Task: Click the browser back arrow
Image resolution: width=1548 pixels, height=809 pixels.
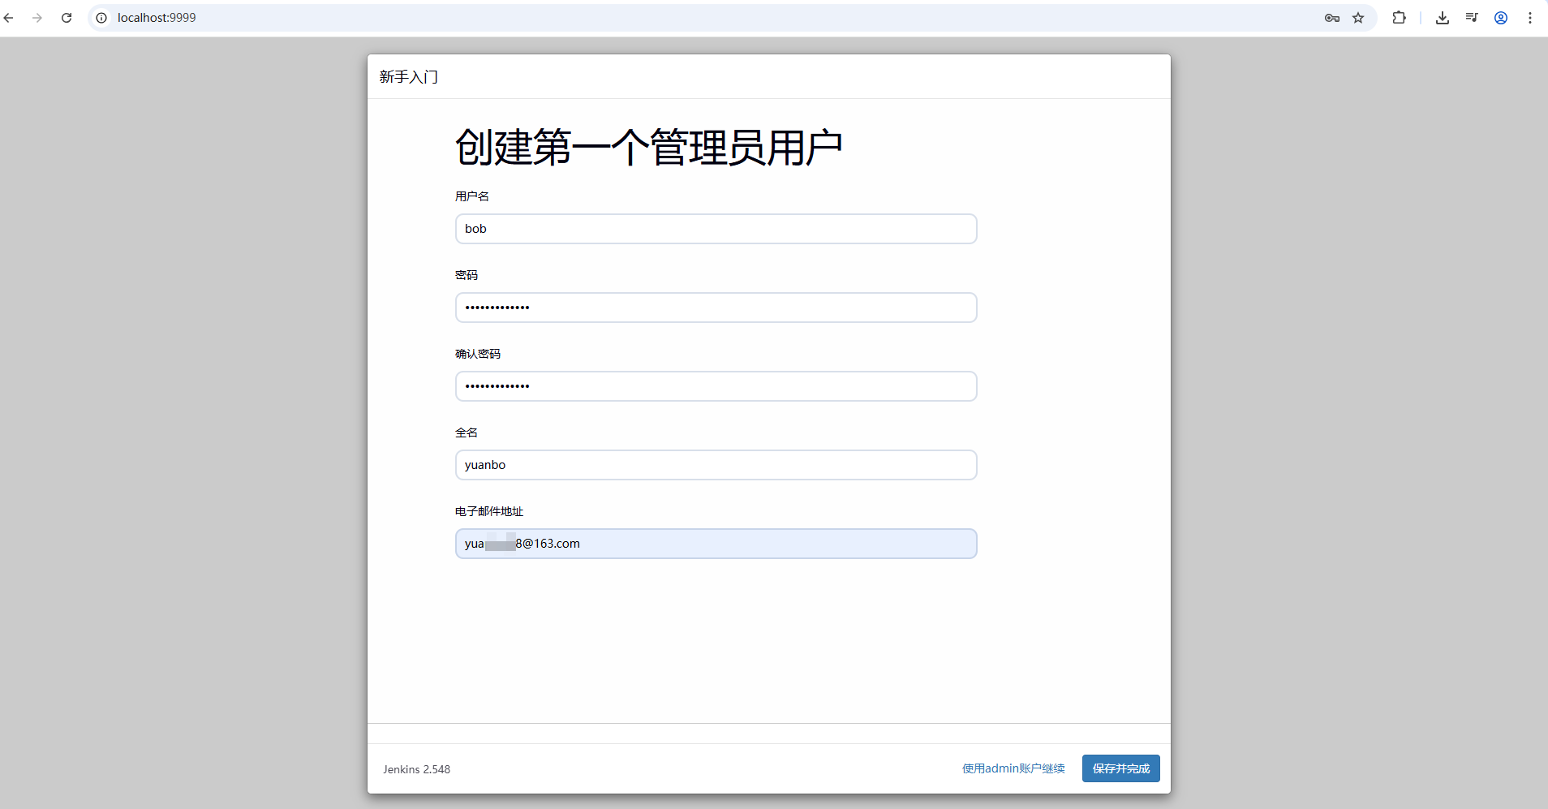Action: click(9, 18)
